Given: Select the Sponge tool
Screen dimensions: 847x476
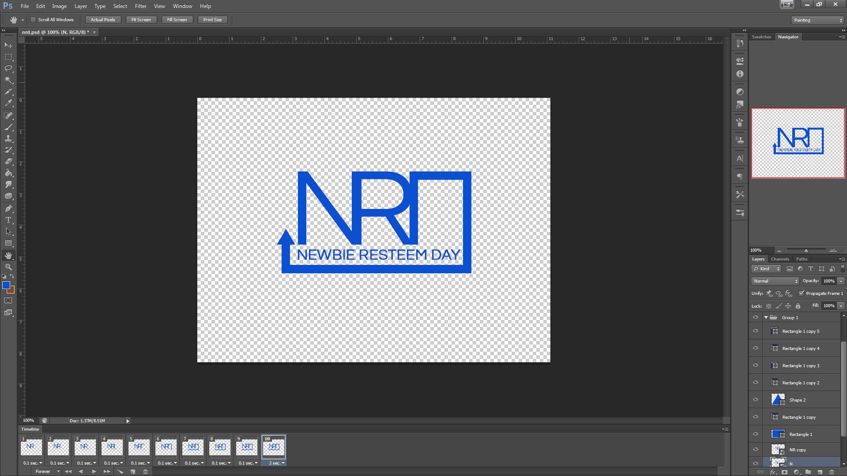Looking at the screenshot, I should pos(8,196).
